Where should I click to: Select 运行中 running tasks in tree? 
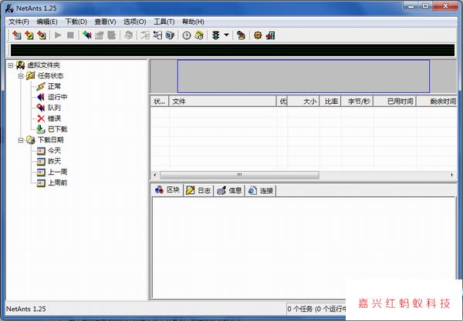[57, 97]
